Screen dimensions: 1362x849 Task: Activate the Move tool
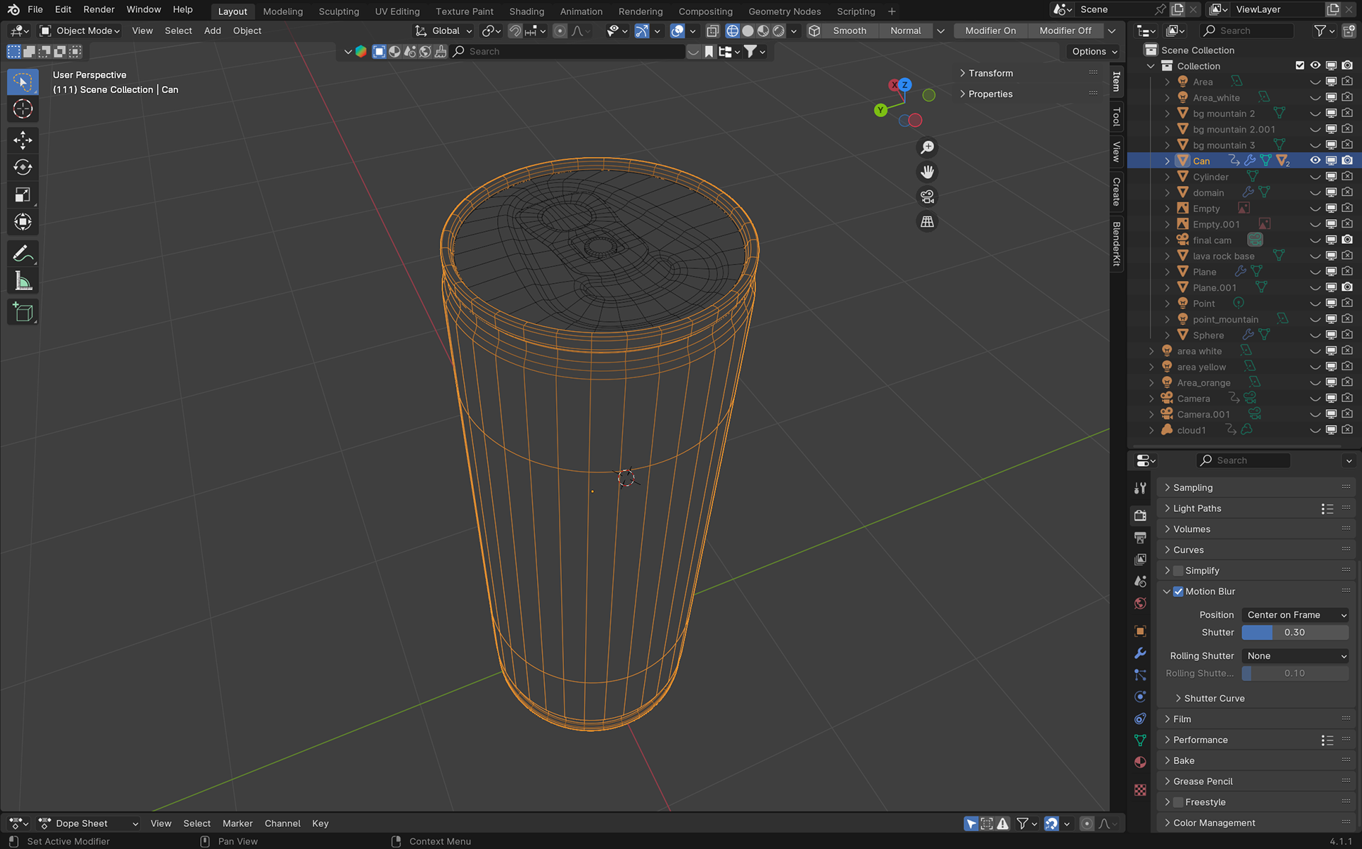(23, 140)
